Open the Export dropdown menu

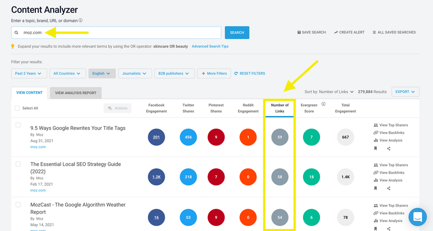405,91
